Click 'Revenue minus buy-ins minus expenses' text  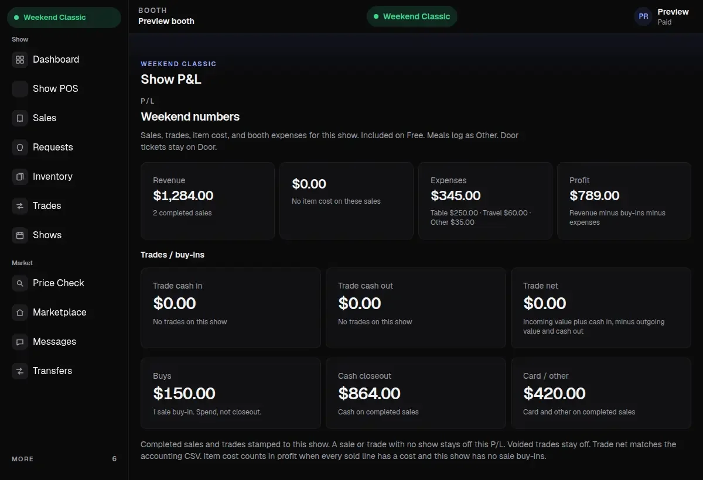click(x=617, y=218)
